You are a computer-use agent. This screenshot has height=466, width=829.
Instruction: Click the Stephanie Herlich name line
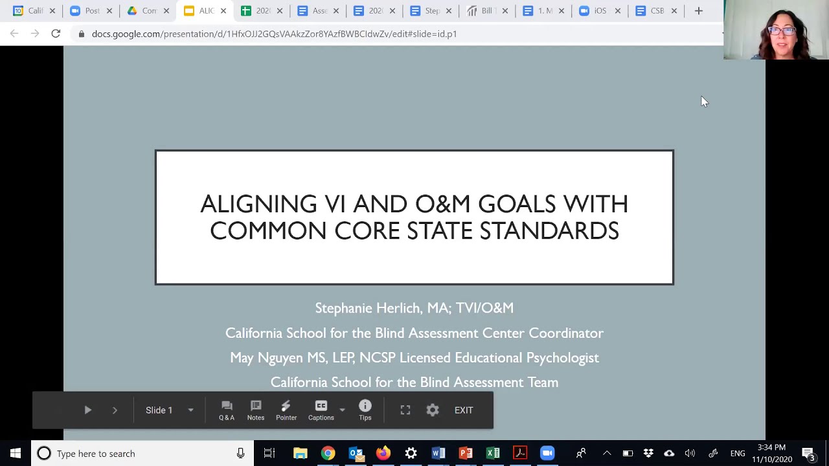(414, 308)
